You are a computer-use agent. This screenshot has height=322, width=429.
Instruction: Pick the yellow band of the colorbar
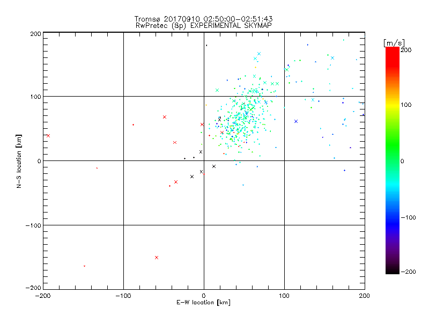coord(393,105)
